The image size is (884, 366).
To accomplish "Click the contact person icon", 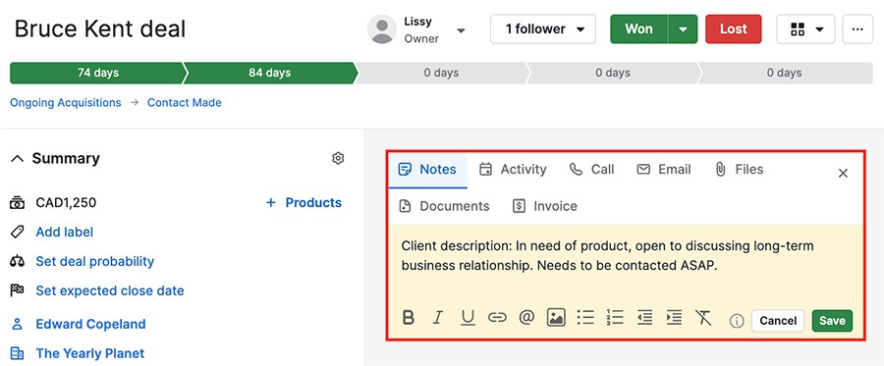I will (x=18, y=324).
